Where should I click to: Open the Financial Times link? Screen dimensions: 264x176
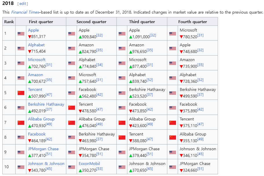[x=25, y=12]
